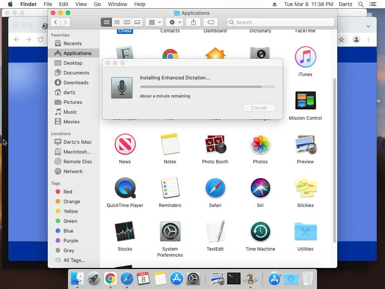385x289 pixels.
Task: Switch to list view
Action: (117, 22)
